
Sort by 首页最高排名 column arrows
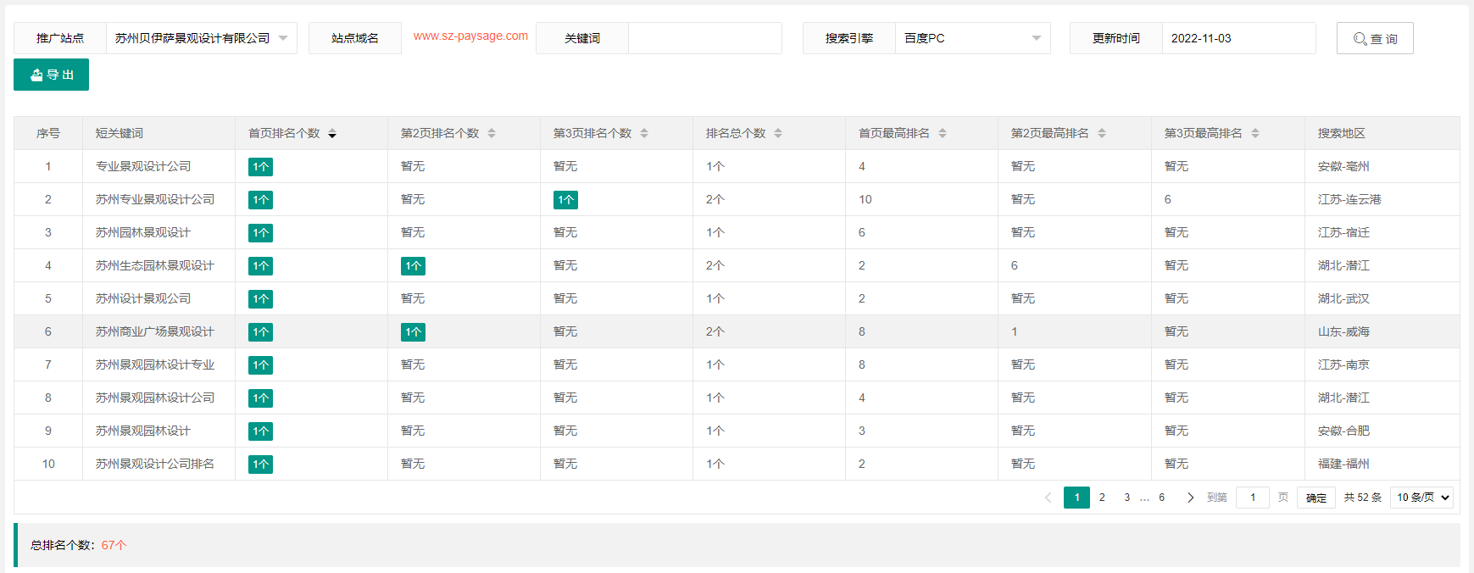click(943, 134)
